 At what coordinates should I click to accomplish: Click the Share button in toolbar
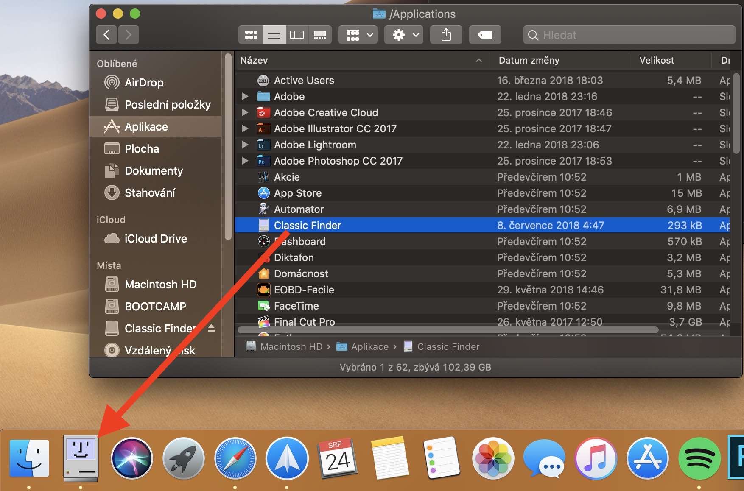tap(446, 35)
